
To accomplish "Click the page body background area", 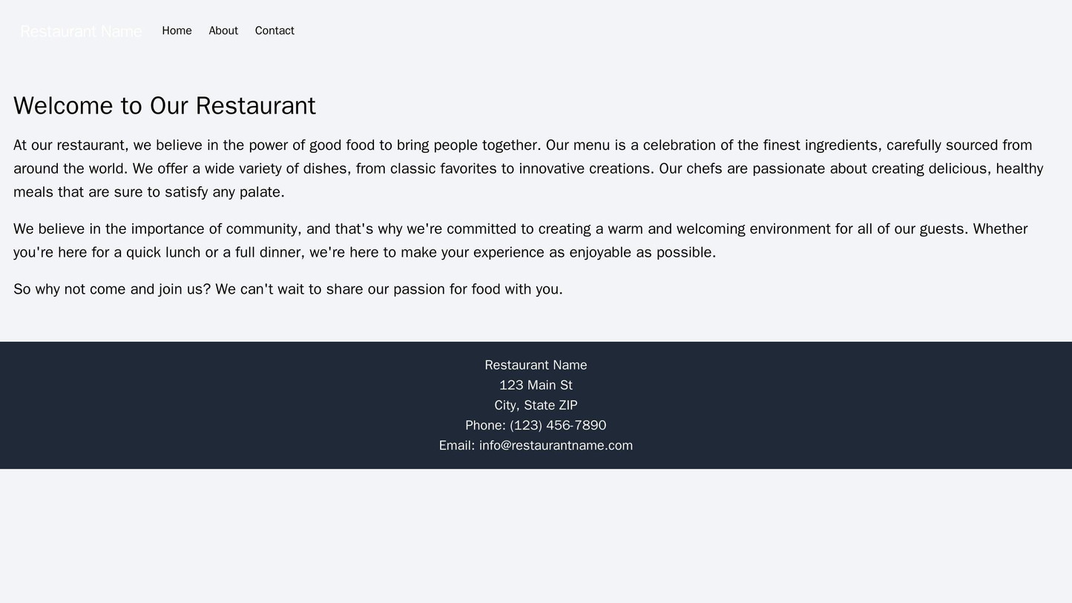I will (x=536, y=534).
